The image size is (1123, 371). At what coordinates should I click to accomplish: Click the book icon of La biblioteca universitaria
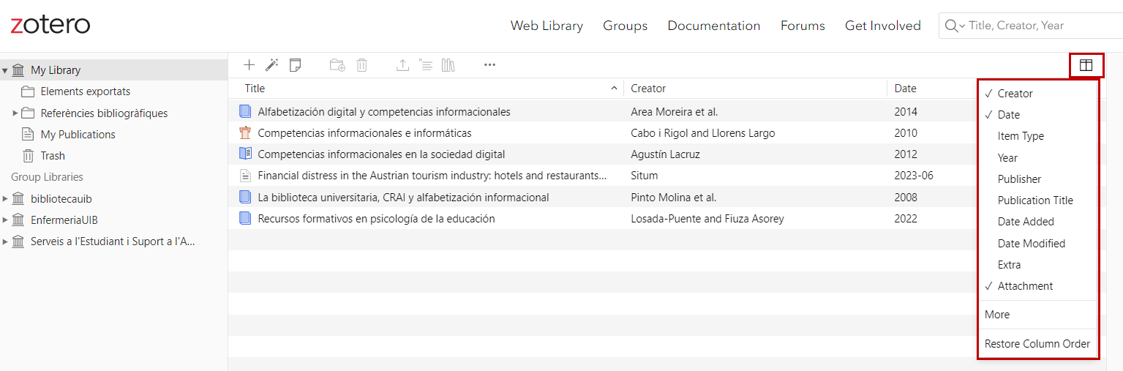click(245, 197)
